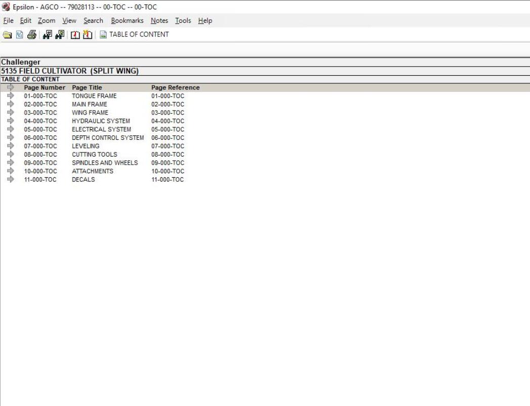
Task: Click the Epsilon app icon in the title bar
Action: pos(6,7)
